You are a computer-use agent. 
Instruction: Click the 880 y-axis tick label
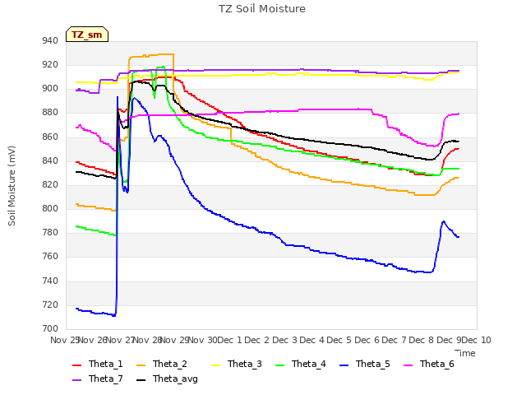pyautogui.click(x=50, y=113)
